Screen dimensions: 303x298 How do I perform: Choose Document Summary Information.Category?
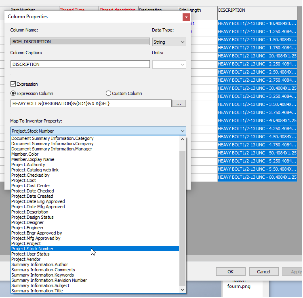click(x=95, y=138)
